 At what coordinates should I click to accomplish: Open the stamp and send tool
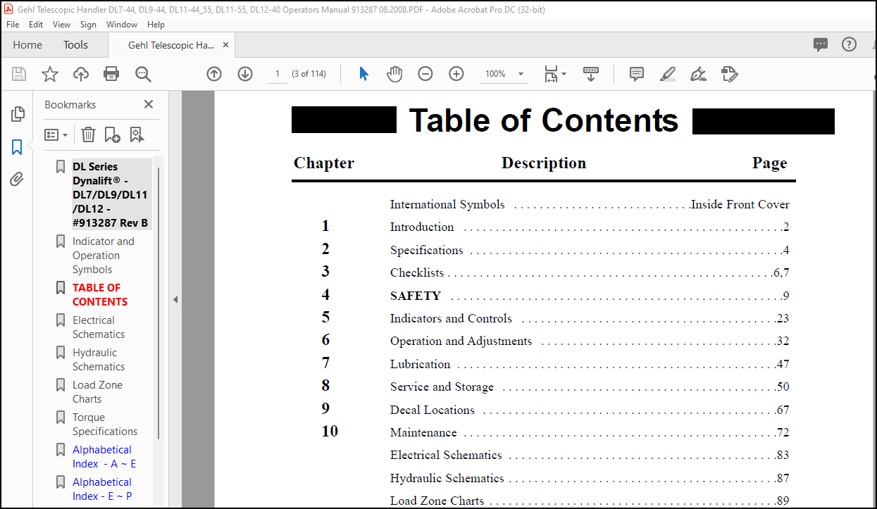click(x=730, y=74)
